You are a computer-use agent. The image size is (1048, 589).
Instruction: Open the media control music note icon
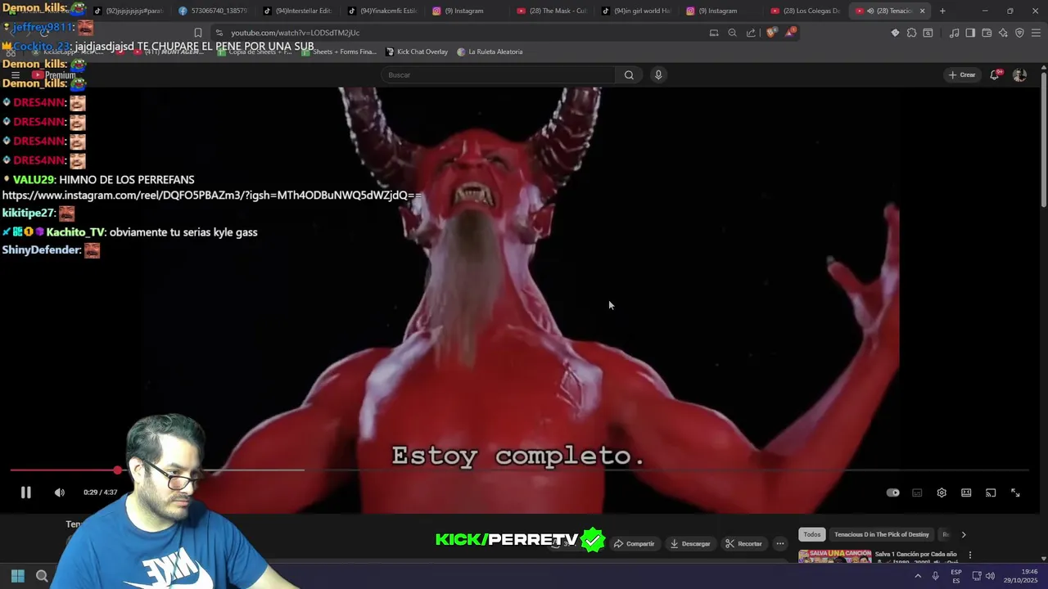954,33
